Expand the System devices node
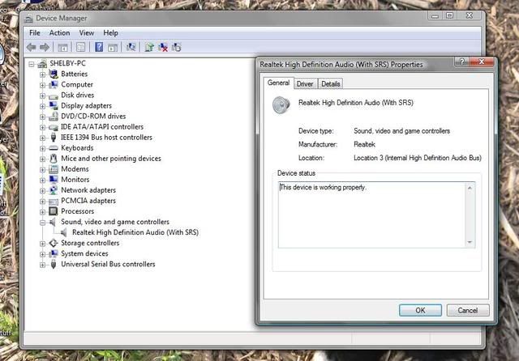The width and height of the screenshot is (519, 361). [x=42, y=254]
